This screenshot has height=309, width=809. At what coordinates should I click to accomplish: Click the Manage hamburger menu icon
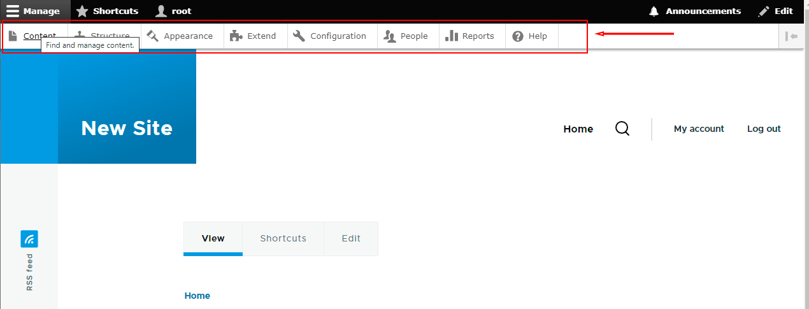point(13,11)
